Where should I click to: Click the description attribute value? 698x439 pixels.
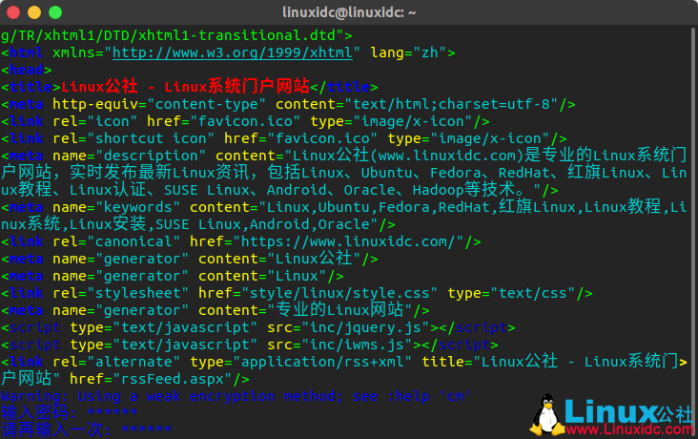click(151, 156)
